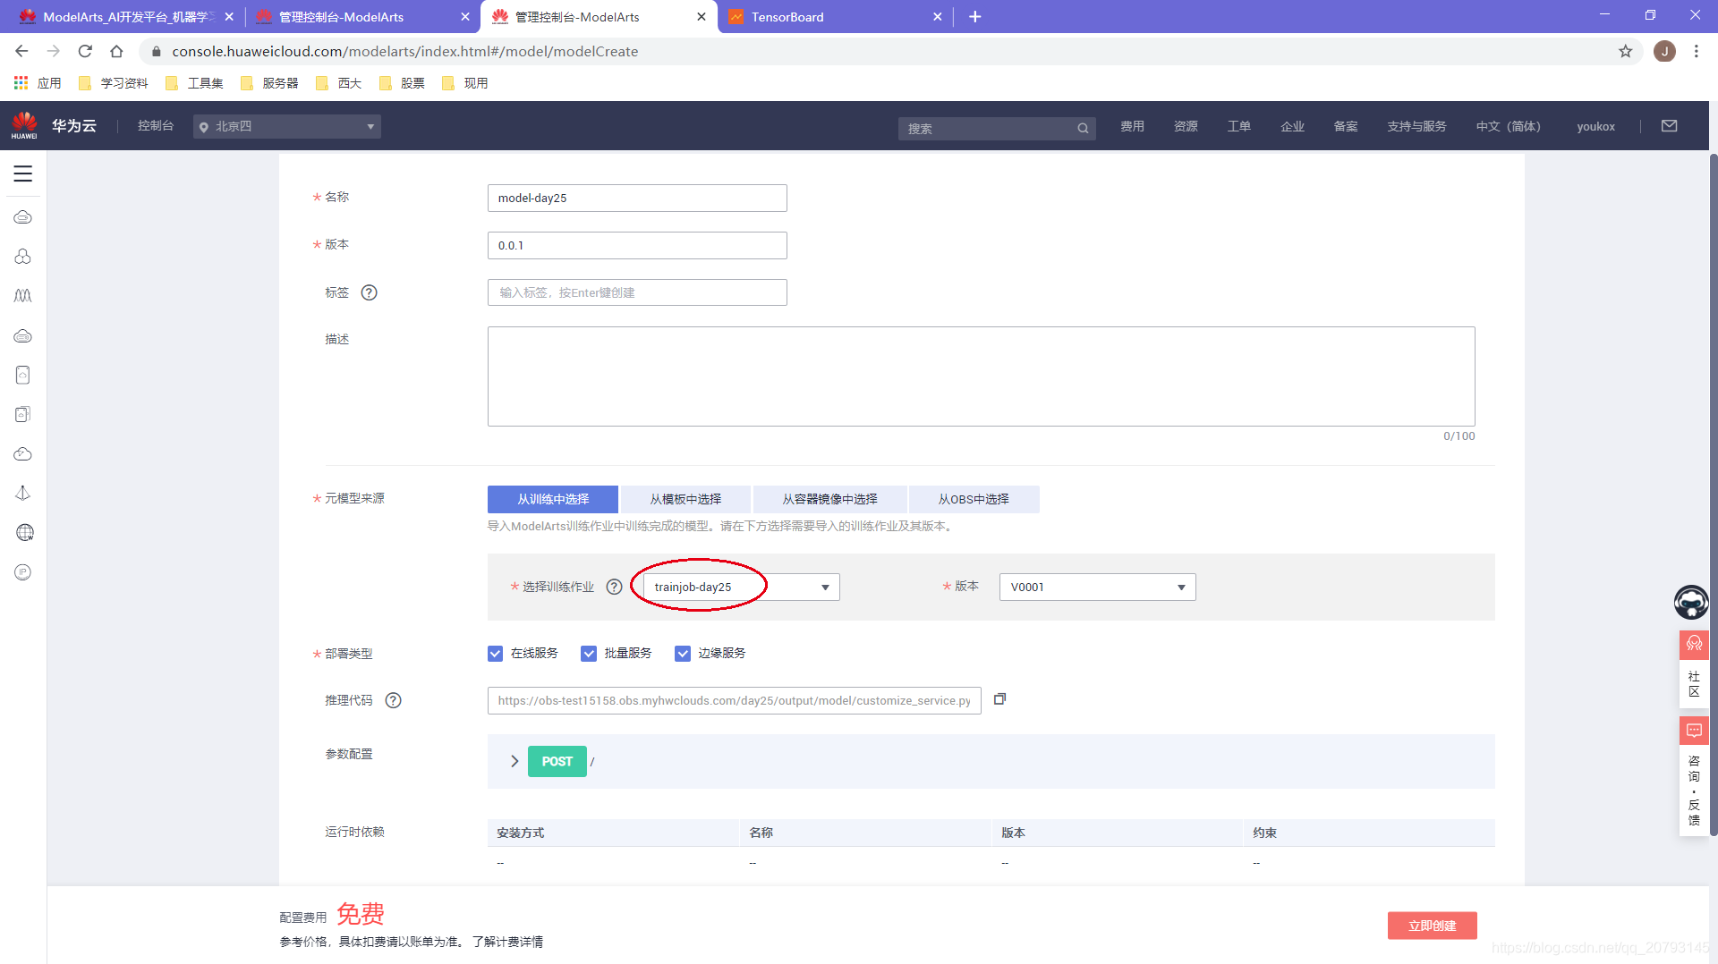Image resolution: width=1718 pixels, height=964 pixels.
Task: Click the three-circles cluster sidebar icon
Action: [23, 257]
